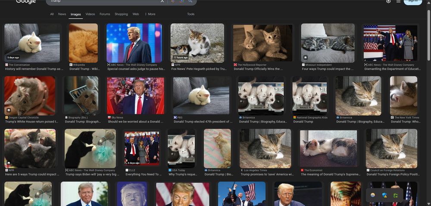Click The Hollywood Reporter source favicon

235,65
